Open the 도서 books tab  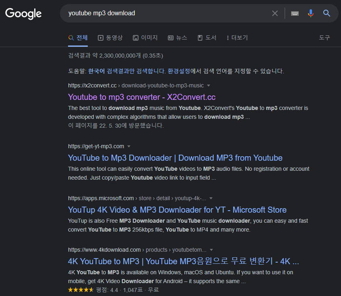click(x=207, y=38)
